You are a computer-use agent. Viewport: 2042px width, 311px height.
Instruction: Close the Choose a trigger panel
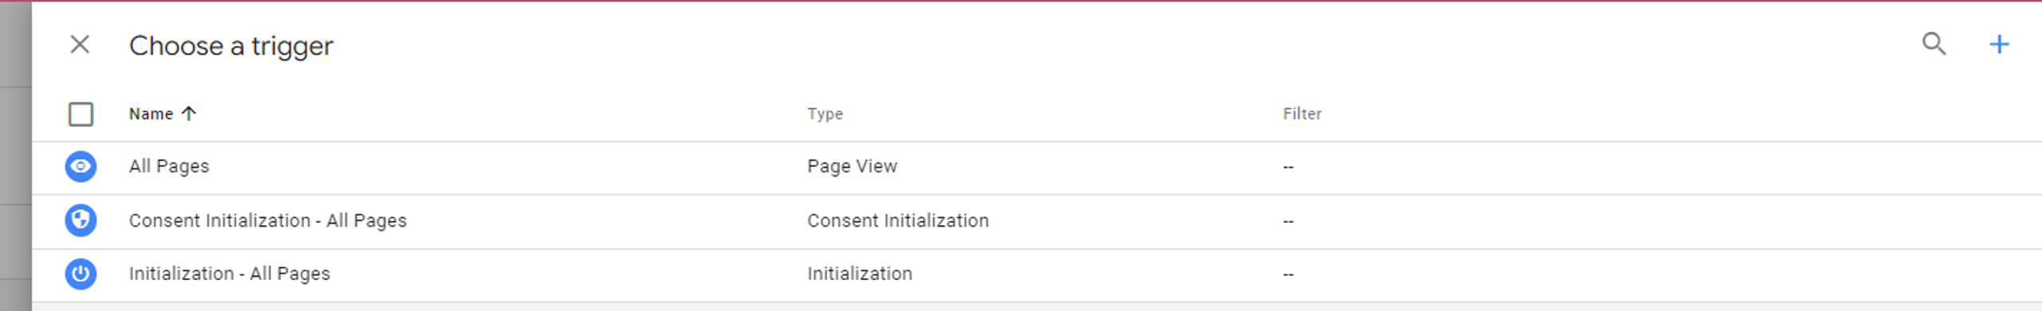(x=80, y=45)
